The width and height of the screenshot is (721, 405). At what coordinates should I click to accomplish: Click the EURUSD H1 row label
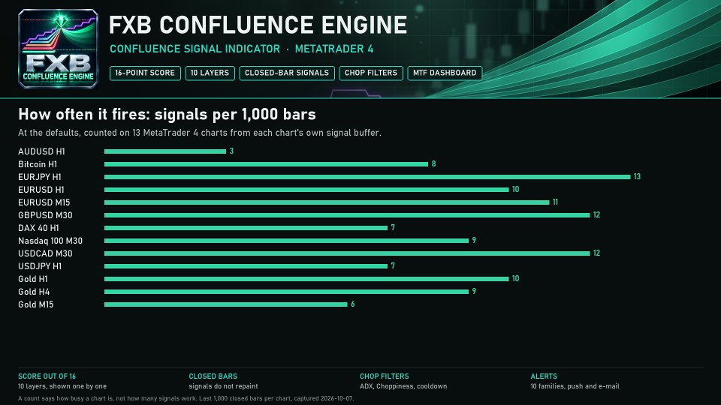pos(41,190)
